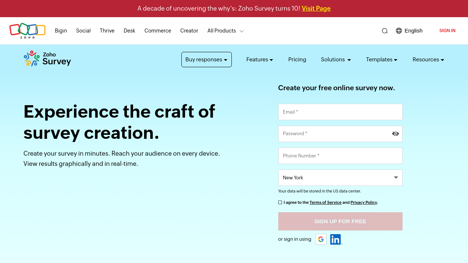The width and height of the screenshot is (468, 263).
Task: Open the Features menu
Action: [260, 60]
